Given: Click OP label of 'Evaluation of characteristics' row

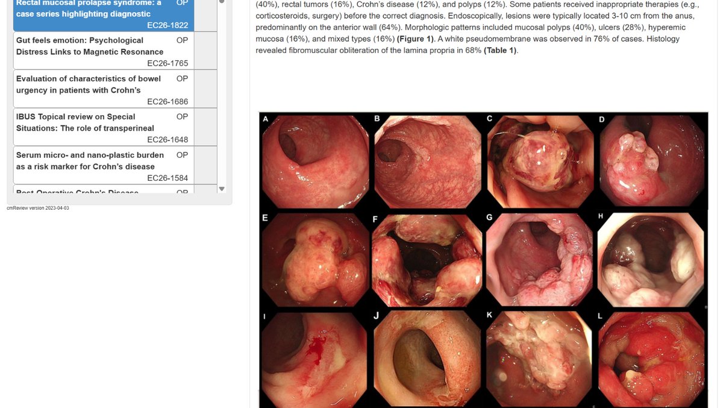Looking at the screenshot, I should pyautogui.click(x=182, y=78).
